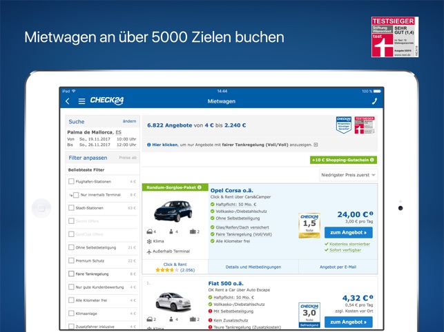Image resolution: width=444 pixels, height=332 pixels.
Task: Click Opel Corsa luggage icon
Action: pyautogui.click(x=193, y=231)
